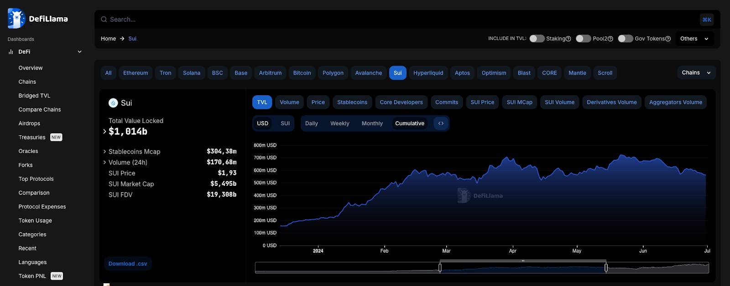Click the NEW badge beside Treasuries
The height and width of the screenshot is (286, 730).
(x=56, y=138)
